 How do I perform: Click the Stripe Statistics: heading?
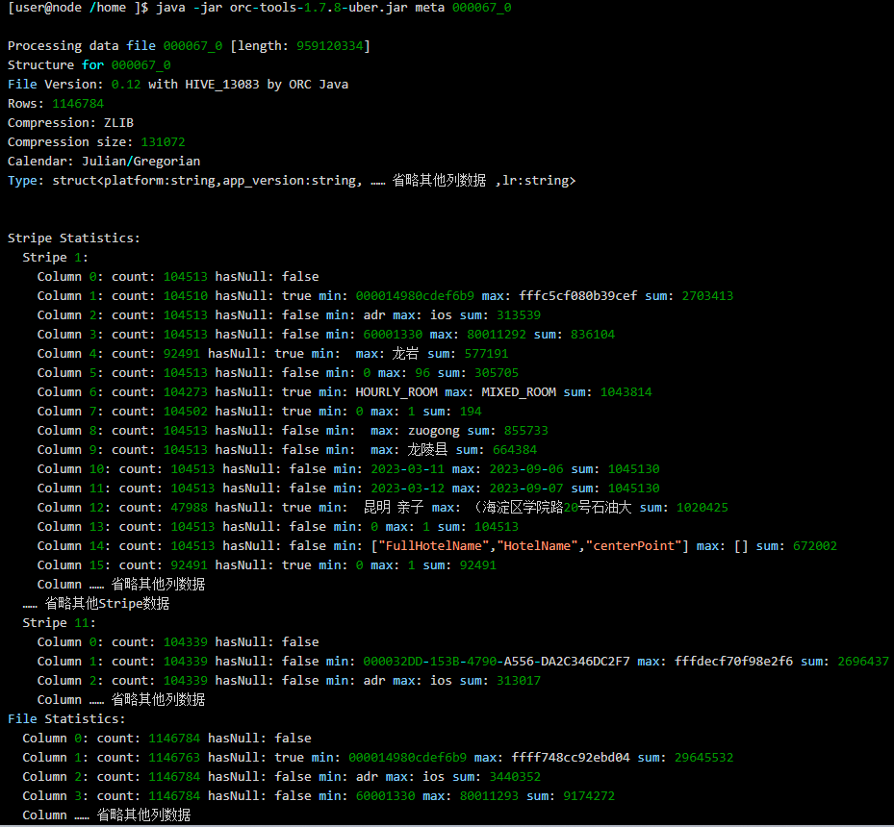[x=73, y=238]
